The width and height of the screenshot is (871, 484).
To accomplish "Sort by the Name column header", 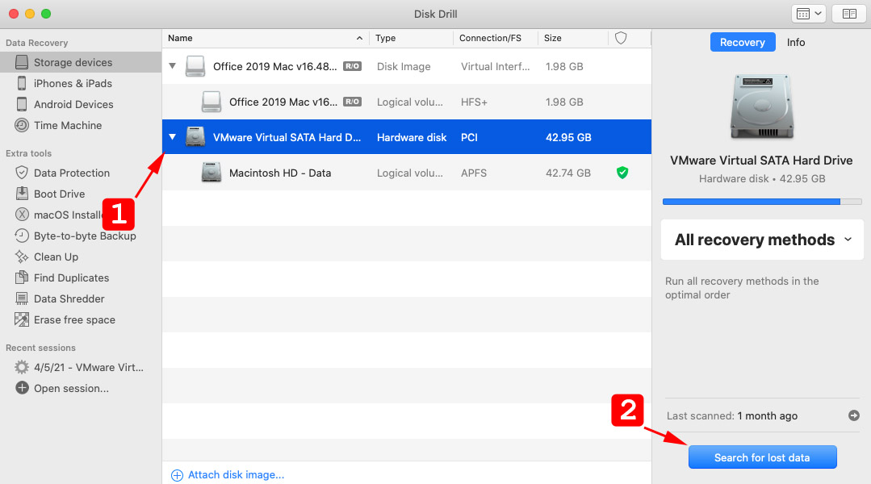I will coord(266,38).
